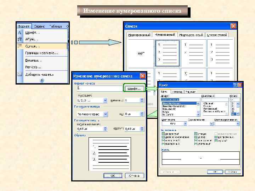255x191 pixels.
Task: Click OK in the Шрифт dialog
Action: click(x=215, y=172)
